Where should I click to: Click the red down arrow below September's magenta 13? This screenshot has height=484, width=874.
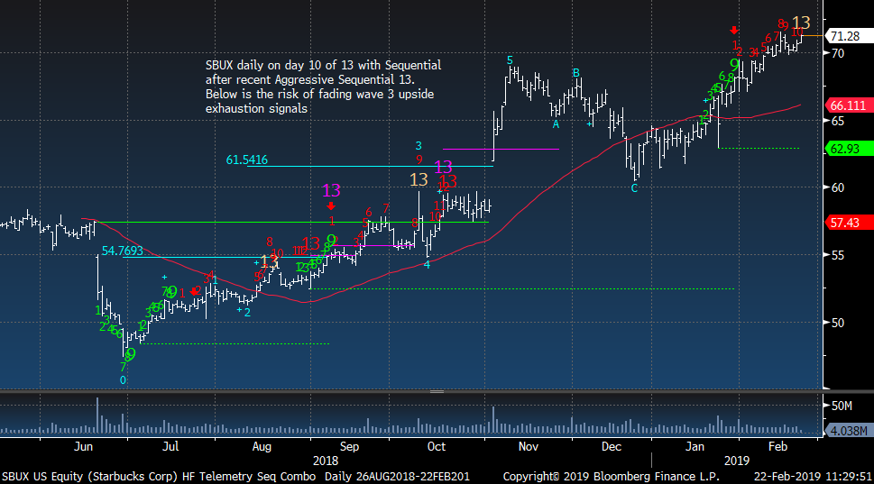(331, 206)
